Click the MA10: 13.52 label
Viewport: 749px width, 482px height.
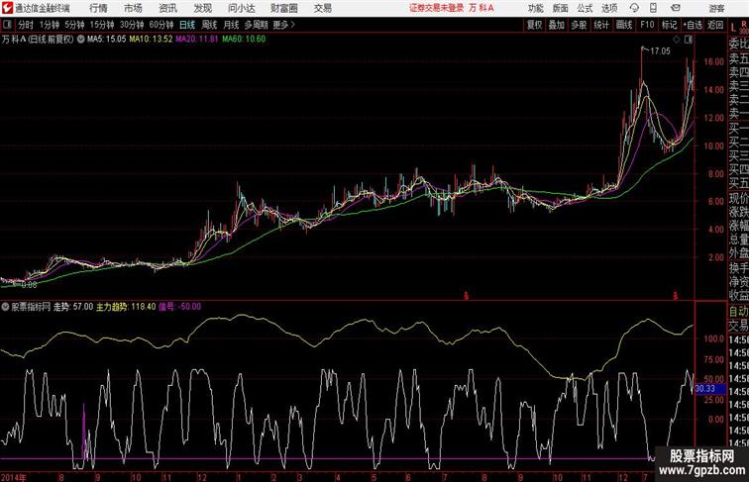[x=151, y=40]
